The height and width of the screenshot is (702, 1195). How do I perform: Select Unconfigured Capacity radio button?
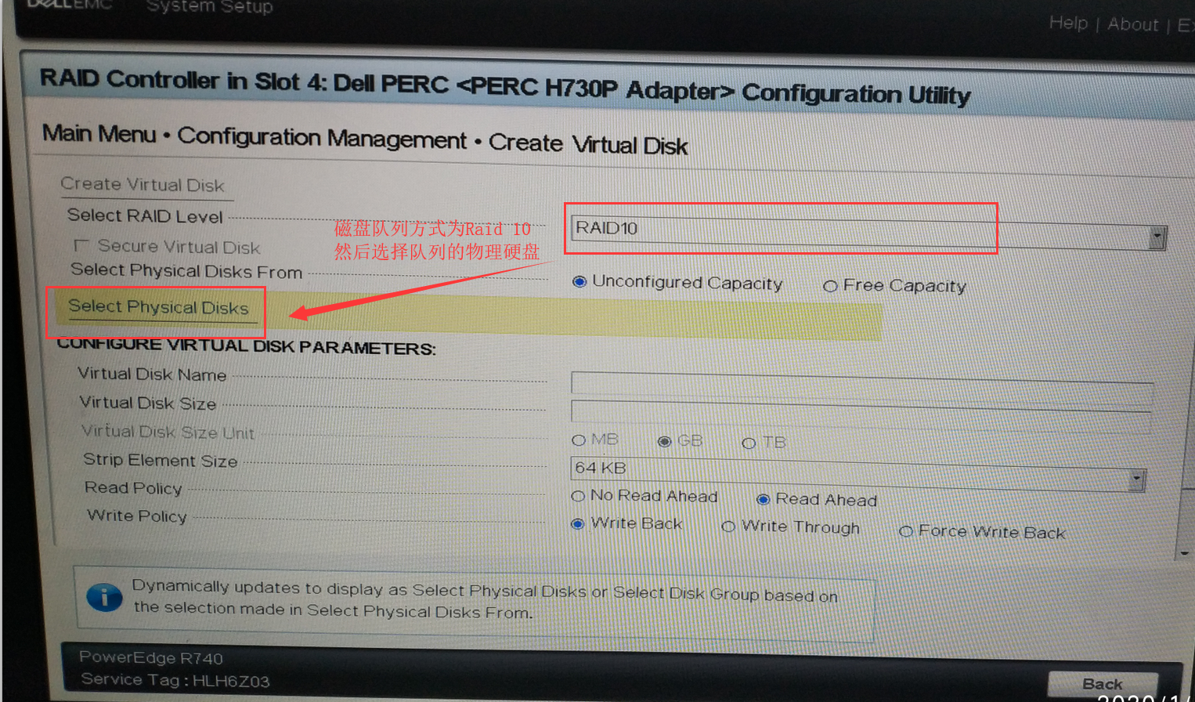click(579, 282)
